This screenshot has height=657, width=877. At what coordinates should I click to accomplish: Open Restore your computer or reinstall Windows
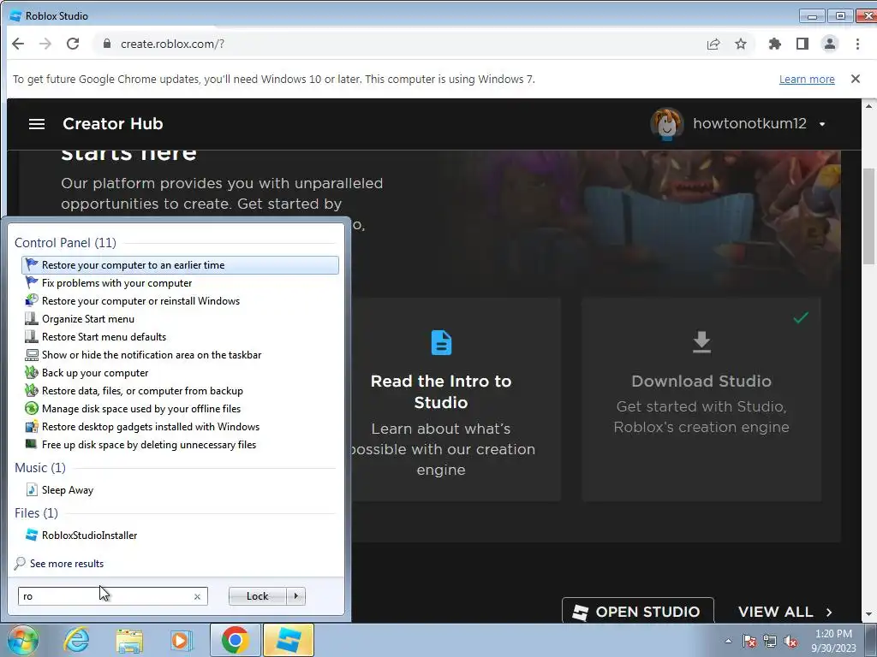click(180, 300)
